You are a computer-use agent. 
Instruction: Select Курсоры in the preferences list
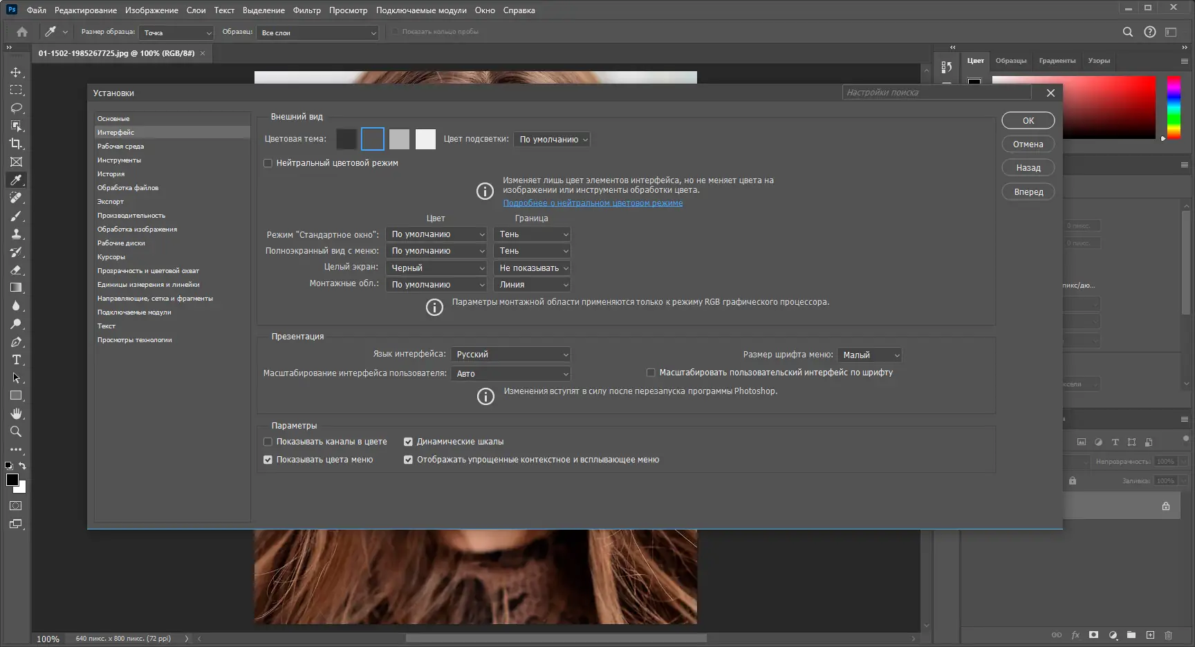(x=111, y=257)
